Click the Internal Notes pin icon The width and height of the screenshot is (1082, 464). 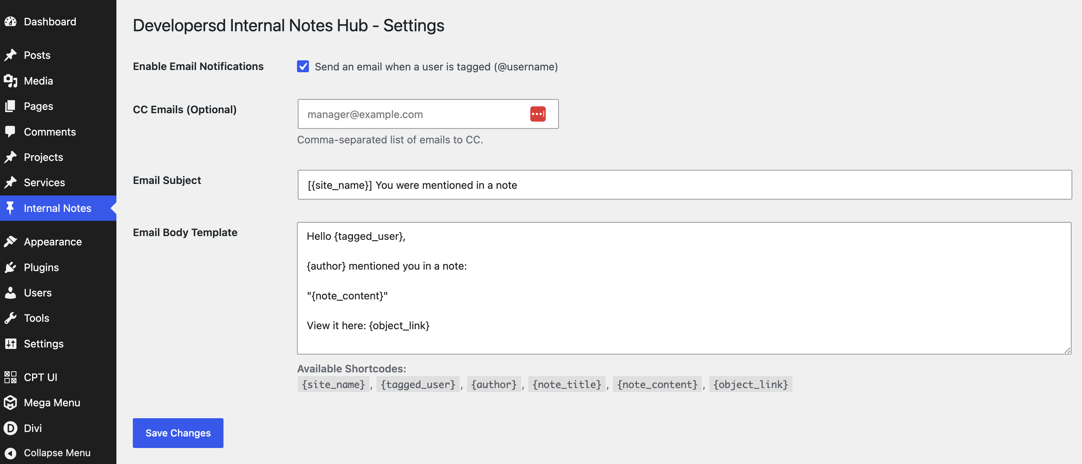pos(10,208)
